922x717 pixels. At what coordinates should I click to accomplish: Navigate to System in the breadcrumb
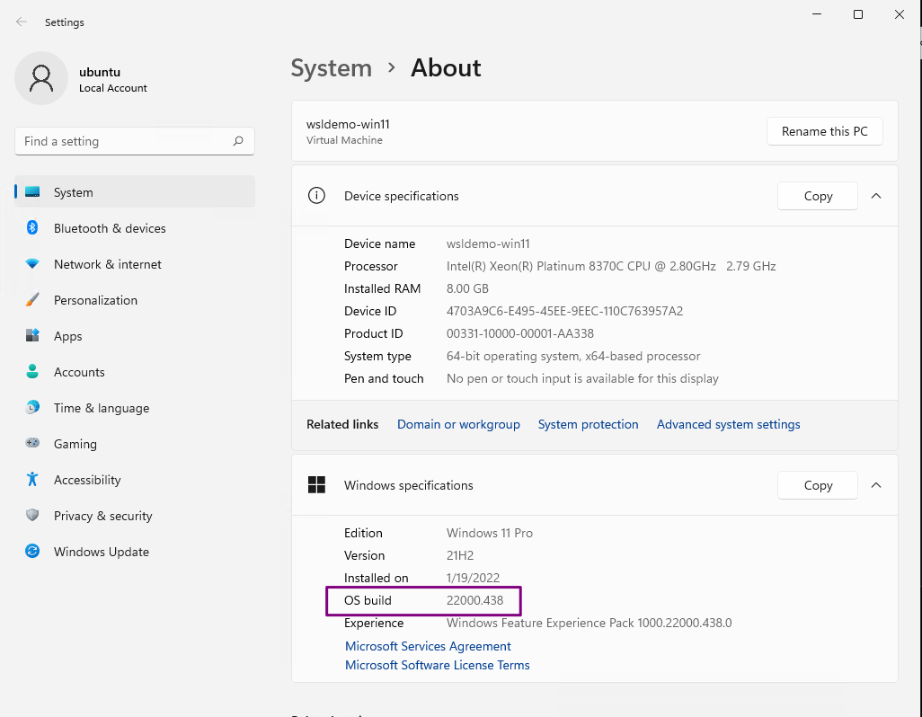(x=331, y=68)
